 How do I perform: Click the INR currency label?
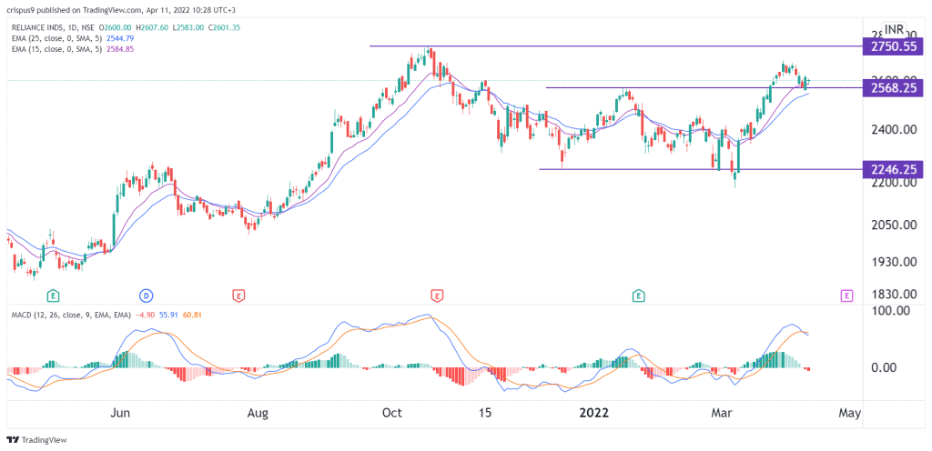point(894,29)
